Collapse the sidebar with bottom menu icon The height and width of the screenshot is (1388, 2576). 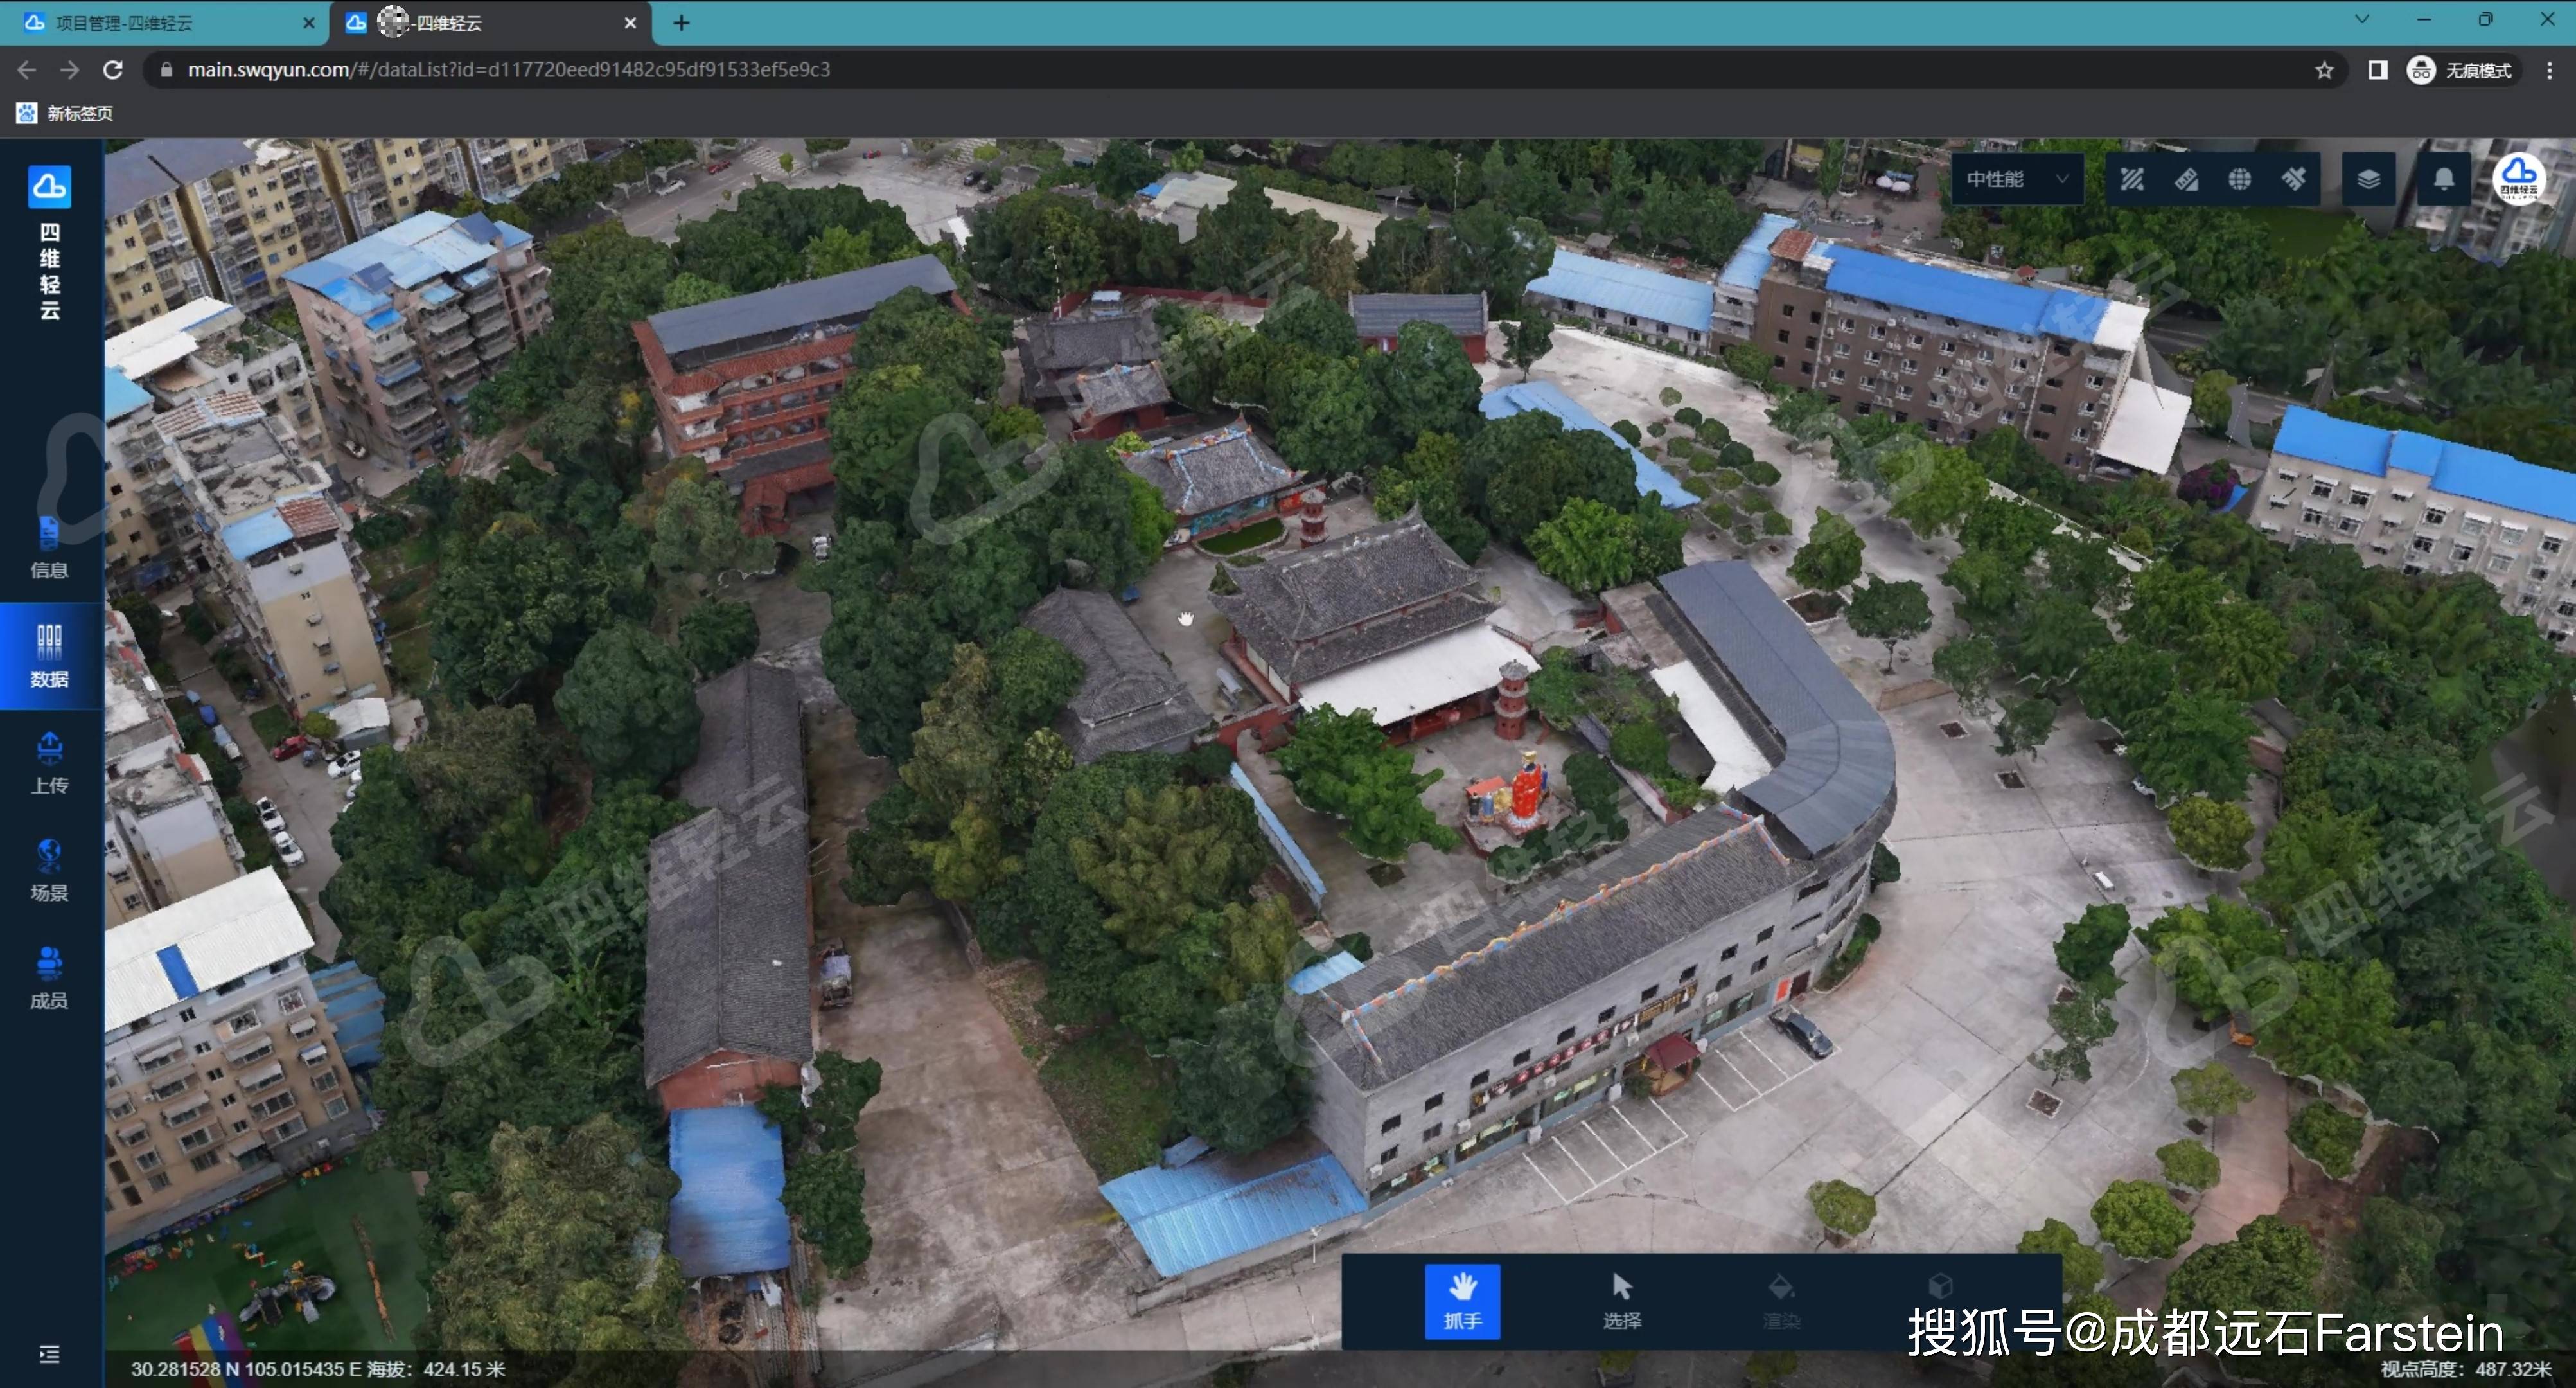coord(49,1354)
